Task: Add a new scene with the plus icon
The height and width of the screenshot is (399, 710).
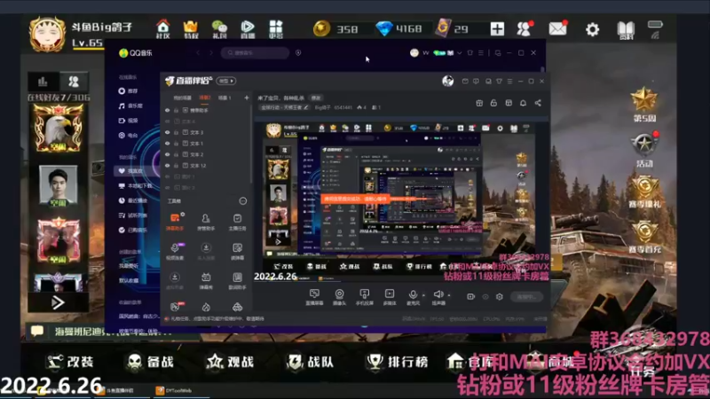Action: coord(247,98)
